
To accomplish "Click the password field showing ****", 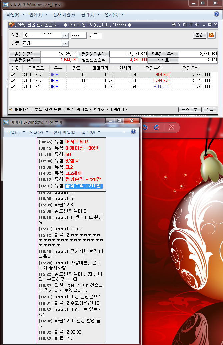I will click(x=79, y=35).
